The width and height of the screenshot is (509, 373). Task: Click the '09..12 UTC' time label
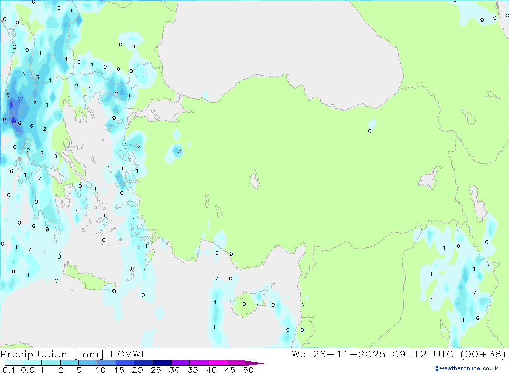(423, 354)
